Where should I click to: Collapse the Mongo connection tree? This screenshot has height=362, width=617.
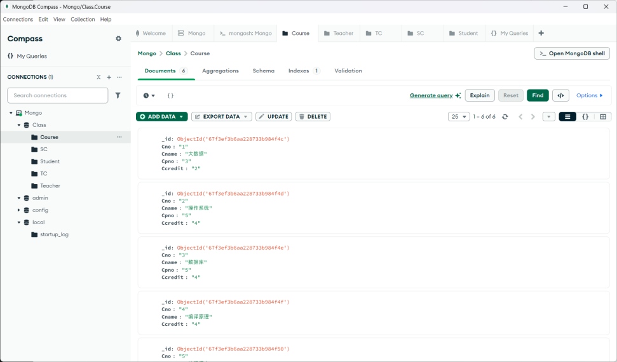coord(11,113)
